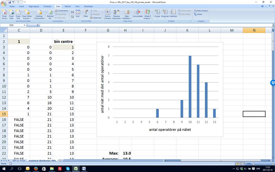Click the insert function fx button
The height and width of the screenshot is (172, 275).
[x=38, y=25]
